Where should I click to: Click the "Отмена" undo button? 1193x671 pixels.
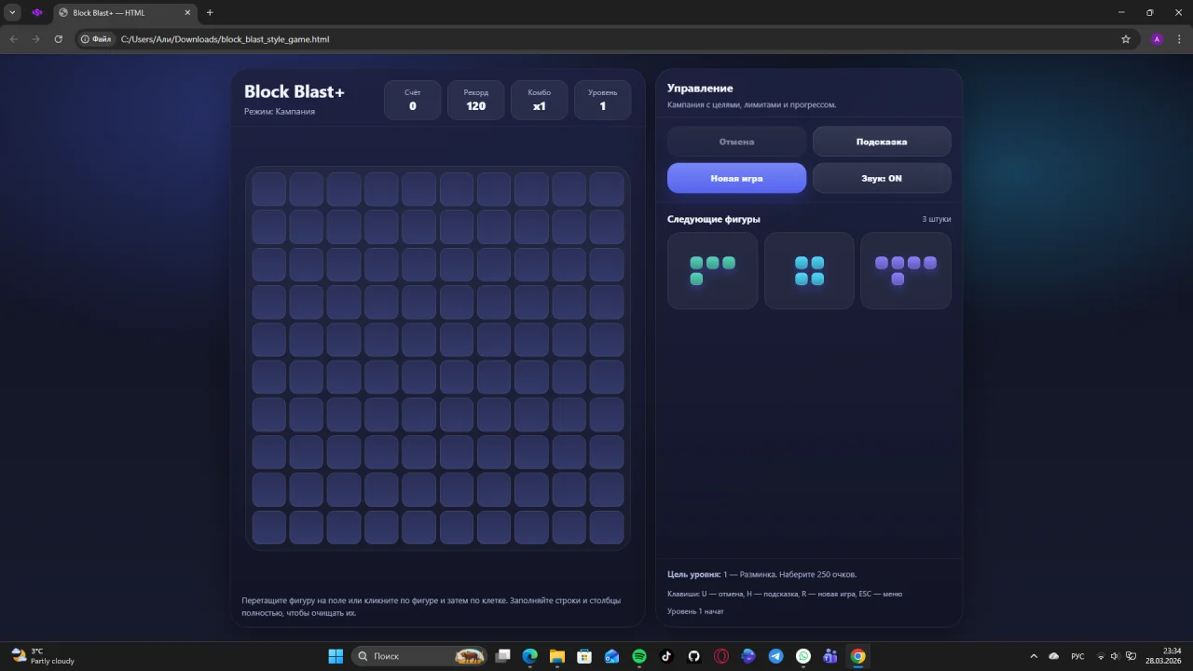tap(736, 142)
